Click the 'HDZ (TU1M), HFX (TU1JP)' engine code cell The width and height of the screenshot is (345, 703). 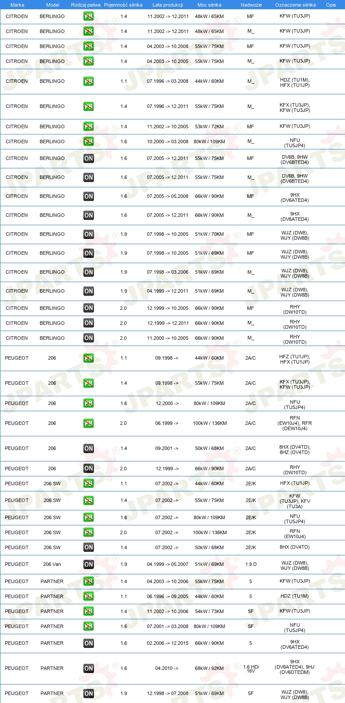point(295,83)
